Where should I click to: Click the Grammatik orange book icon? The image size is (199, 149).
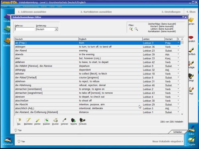pyautogui.click(x=7, y=40)
